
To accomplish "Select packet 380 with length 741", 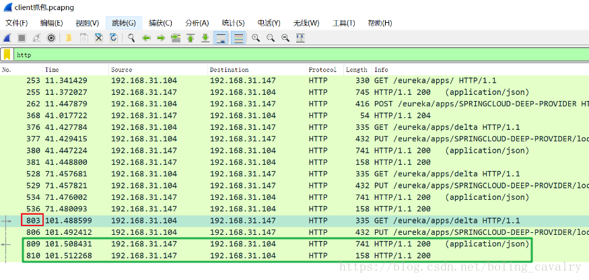I will (295, 150).
